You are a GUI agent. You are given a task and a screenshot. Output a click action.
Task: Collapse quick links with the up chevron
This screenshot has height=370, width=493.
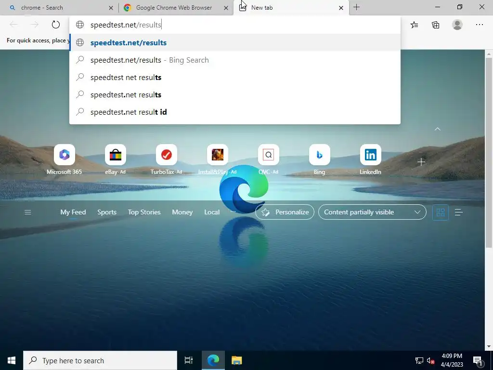[x=437, y=129]
